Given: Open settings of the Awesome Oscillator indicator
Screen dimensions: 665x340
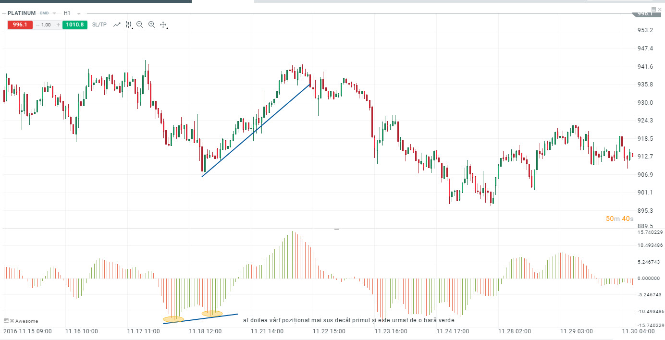Looking at the screenshot, I should [6, 320].
